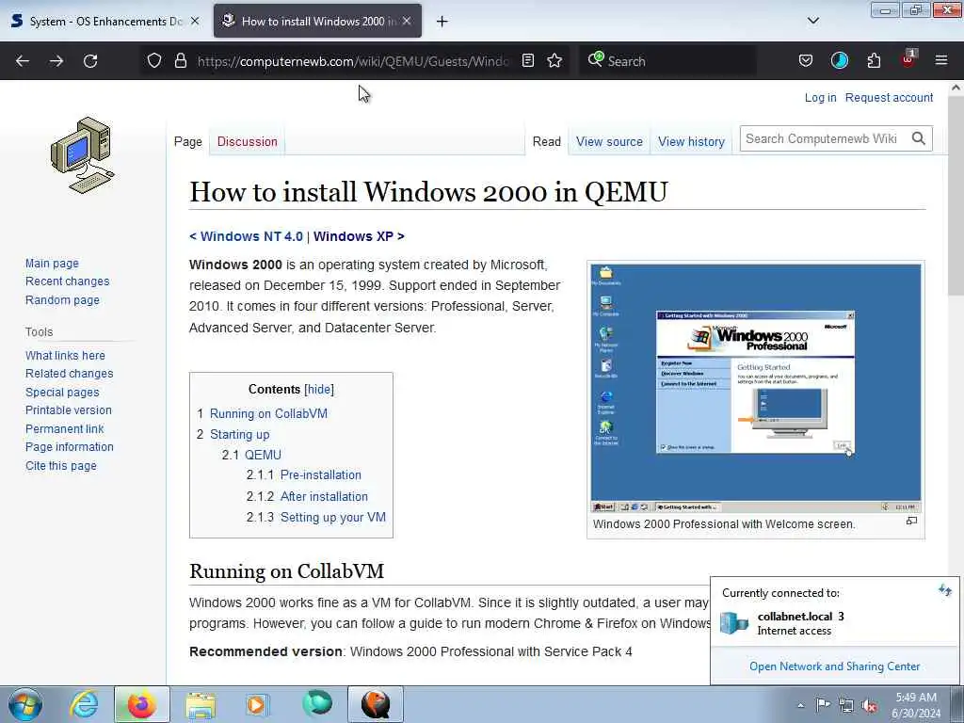List all tabs with the chevron

812,21
